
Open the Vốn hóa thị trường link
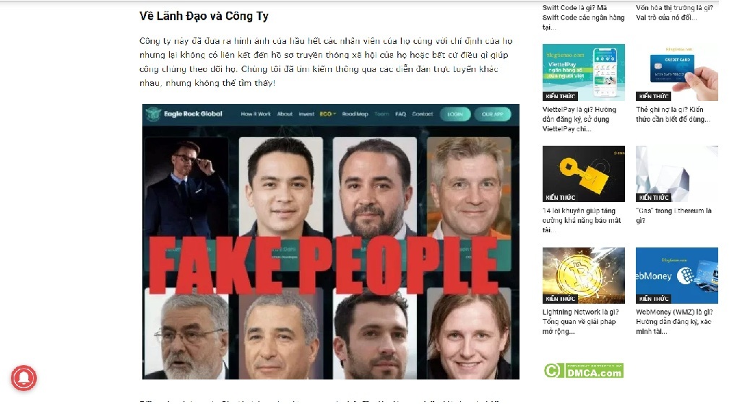tap(674, 12)
